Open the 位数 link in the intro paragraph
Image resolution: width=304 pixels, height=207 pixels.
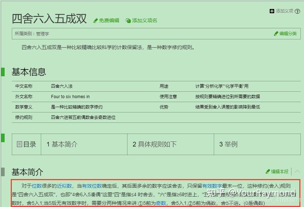pos(37,186)
